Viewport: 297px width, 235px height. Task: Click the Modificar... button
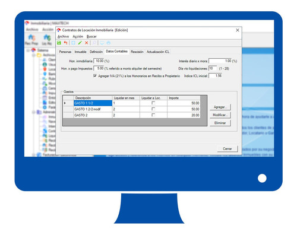(220, 115)
